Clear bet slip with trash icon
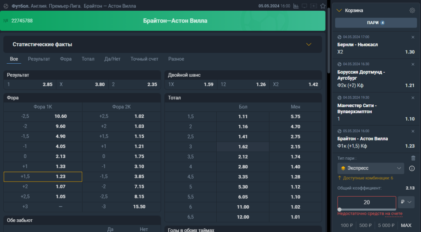Viewport: 421px width, 232px height. click(x=413, y=158)
